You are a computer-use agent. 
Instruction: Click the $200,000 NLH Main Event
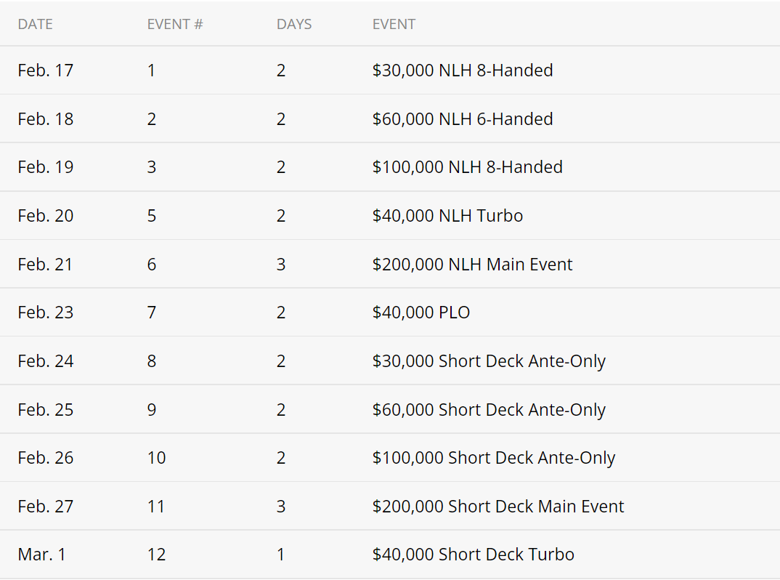click(472, 265)
